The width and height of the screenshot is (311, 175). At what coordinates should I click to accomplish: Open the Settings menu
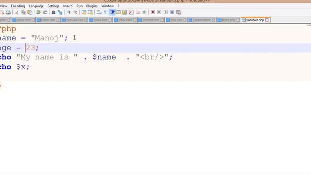pyautogui.click(x=53, y=6)
